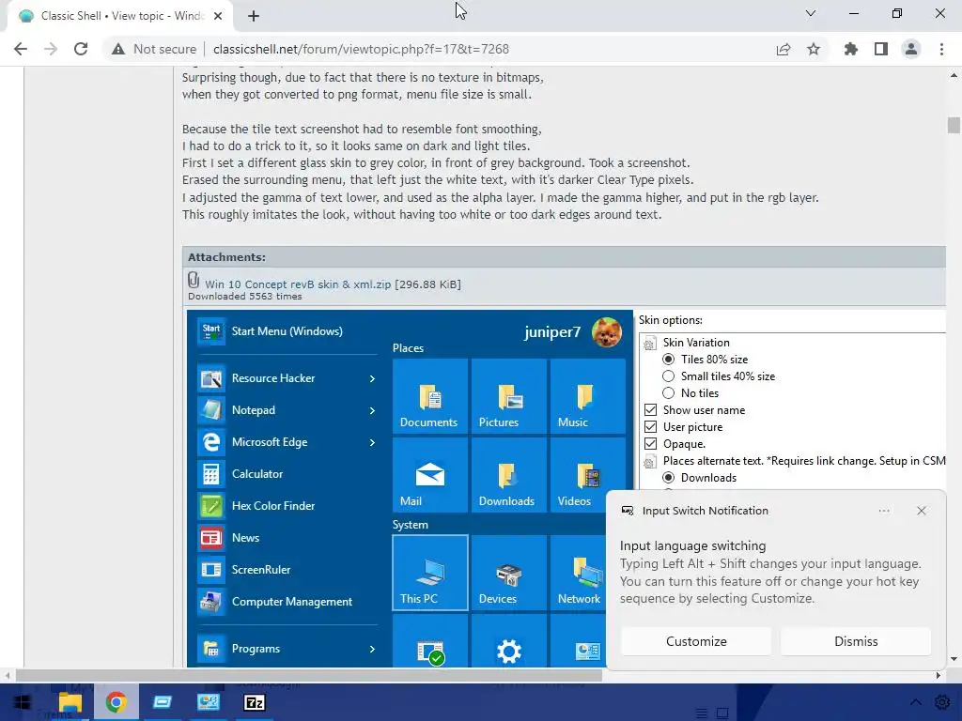Download Win 10 Concept revB skin zip

(x=298, y=284)
